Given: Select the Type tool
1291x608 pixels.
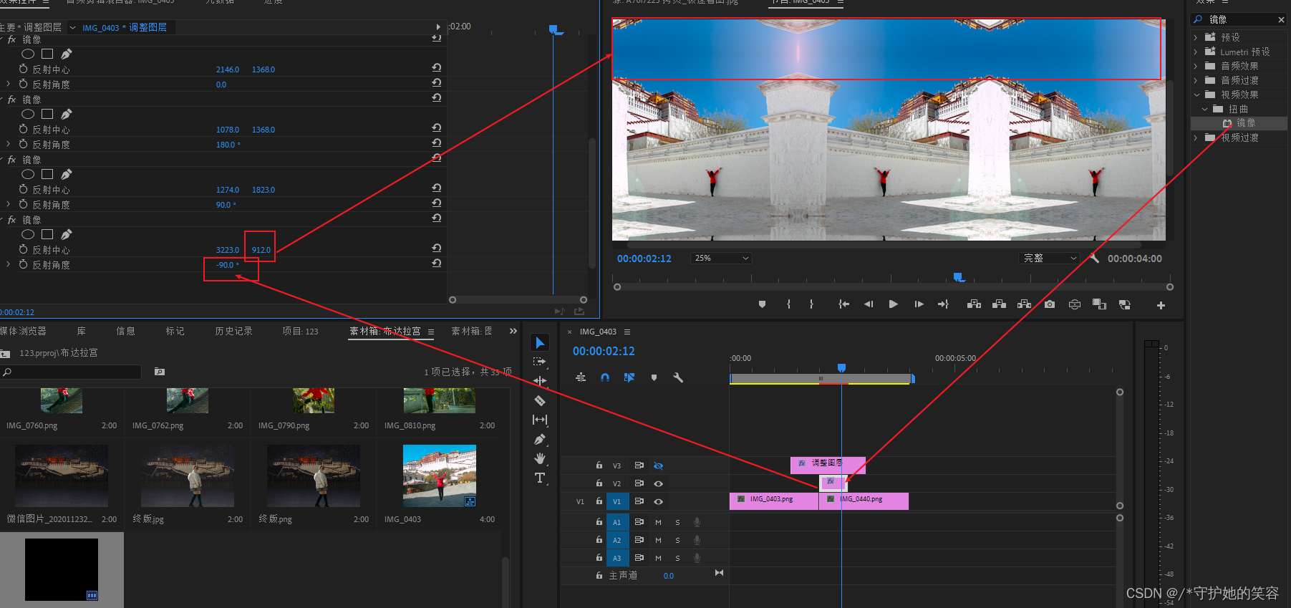Looking at the screenshot, I should tap(540, 478).
